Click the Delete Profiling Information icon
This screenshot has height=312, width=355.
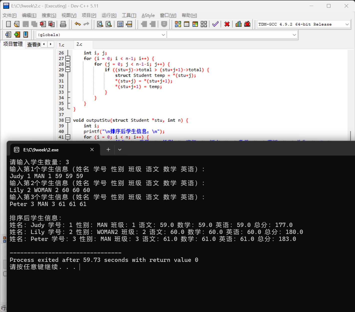(x=247, y=24)
